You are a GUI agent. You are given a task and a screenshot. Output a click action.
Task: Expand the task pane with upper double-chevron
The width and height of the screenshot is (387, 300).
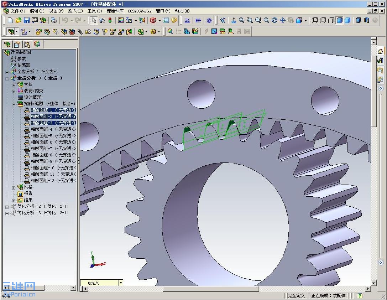[381, 88]
